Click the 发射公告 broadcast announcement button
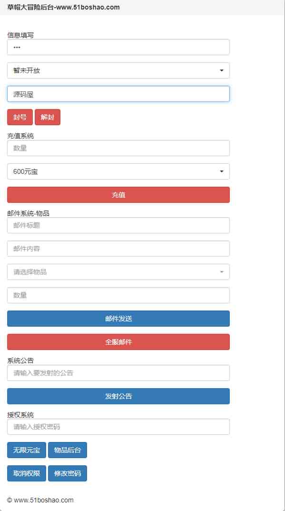Viewport: 285px width, 511px height. 118,396
